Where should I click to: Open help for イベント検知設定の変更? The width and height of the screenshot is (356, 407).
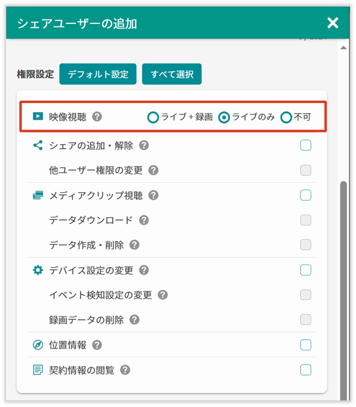(163, 295)
